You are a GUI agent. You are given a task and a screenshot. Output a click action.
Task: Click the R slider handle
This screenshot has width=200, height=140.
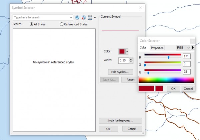[168, 57]
